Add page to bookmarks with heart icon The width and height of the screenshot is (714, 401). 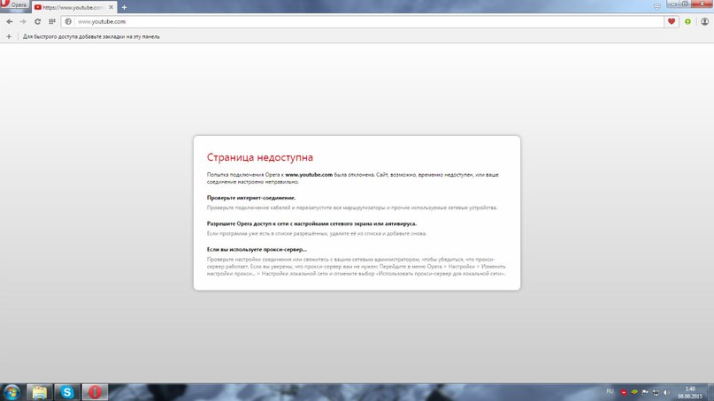[x=672, y=21]
